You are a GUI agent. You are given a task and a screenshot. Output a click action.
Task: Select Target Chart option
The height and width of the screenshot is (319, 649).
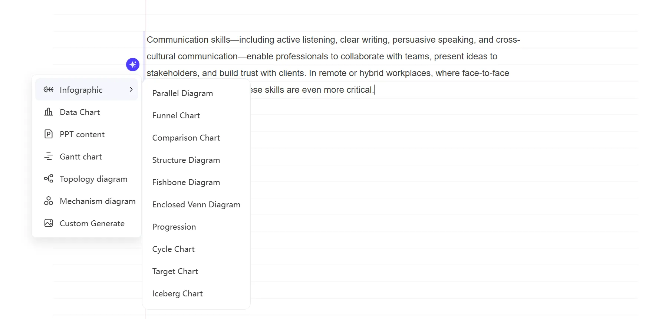[x=175, y=272]
